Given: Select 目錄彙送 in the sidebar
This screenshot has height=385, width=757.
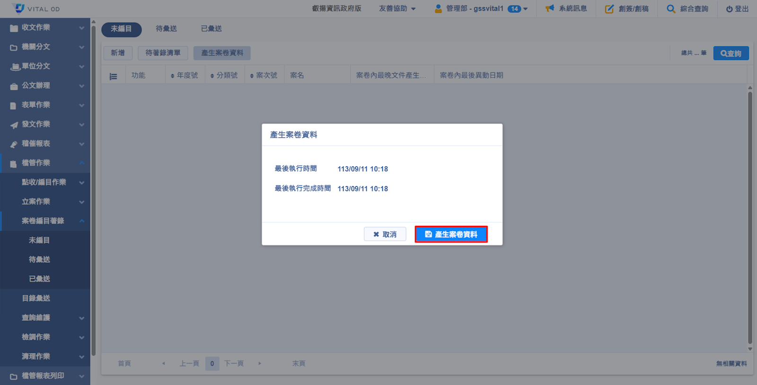Looking at the screenshot, I should pos(36,298).
